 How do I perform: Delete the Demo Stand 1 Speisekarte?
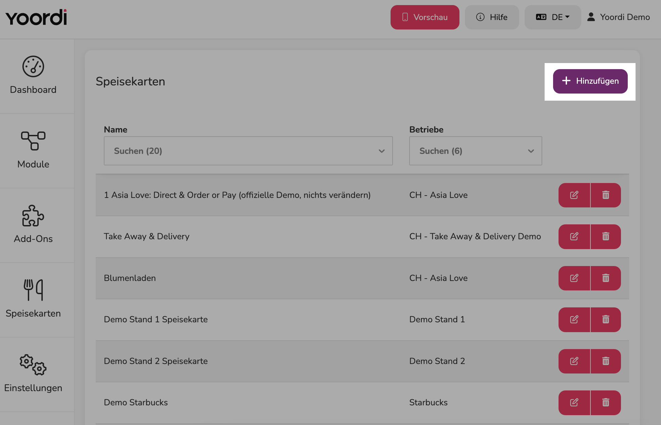click(606, 320)
